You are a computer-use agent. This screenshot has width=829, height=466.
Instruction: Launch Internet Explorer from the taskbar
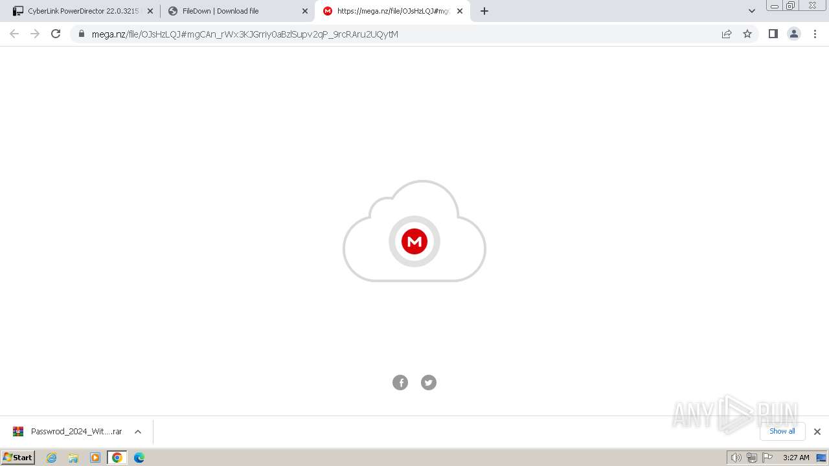52,458
